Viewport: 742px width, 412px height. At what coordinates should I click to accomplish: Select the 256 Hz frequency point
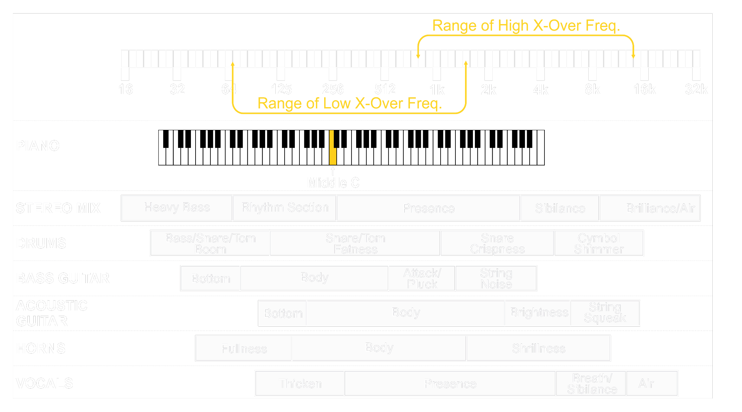(x=332, y=71)
